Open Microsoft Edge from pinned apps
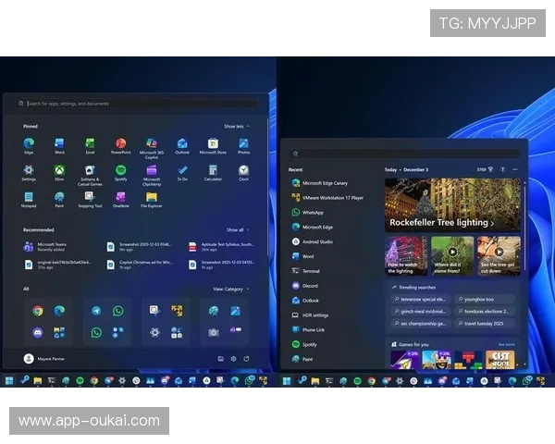 coord(29,144)
